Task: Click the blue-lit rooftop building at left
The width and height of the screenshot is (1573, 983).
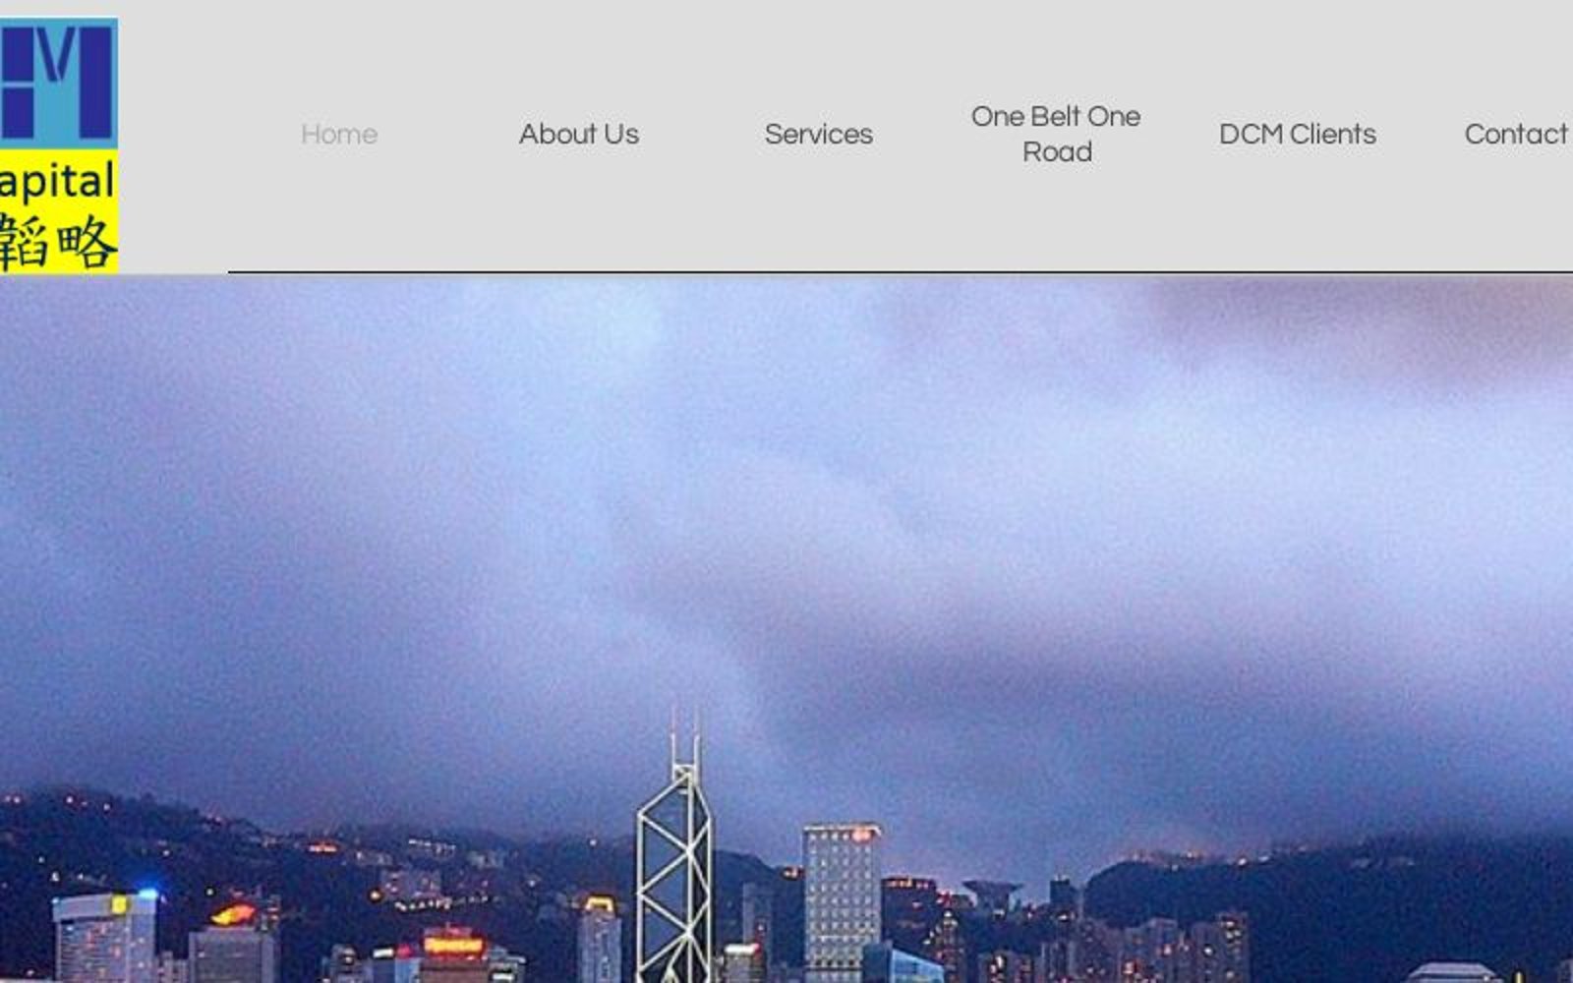Action: [x=104, y=937]
